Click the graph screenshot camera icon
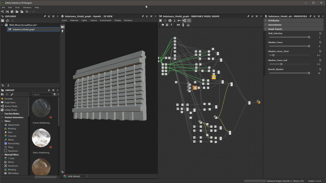The image size is (326, 183). click(170, 21)
